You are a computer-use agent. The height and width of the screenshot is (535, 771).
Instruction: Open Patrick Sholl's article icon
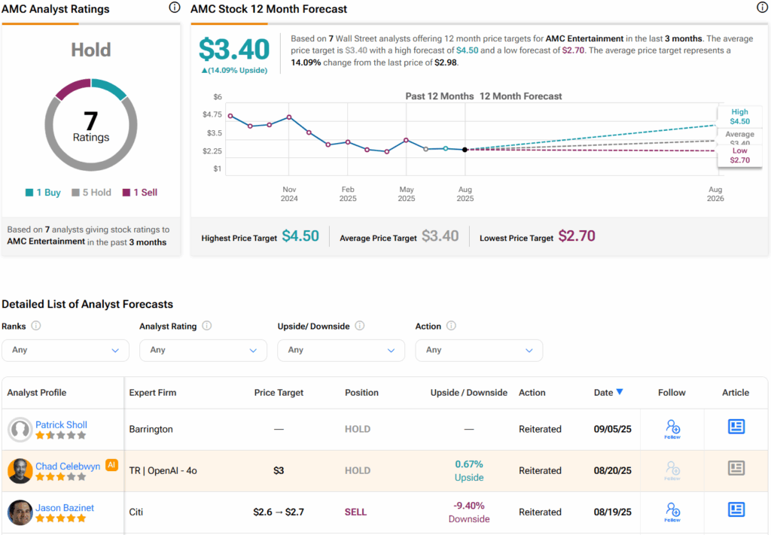click(x=736, y=427)
